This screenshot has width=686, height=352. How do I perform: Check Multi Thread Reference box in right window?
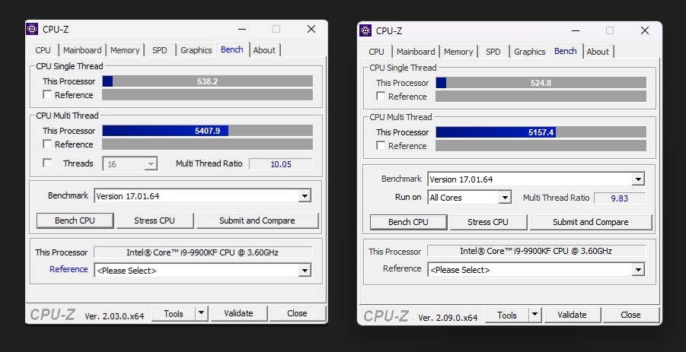(x=381, y=146)
